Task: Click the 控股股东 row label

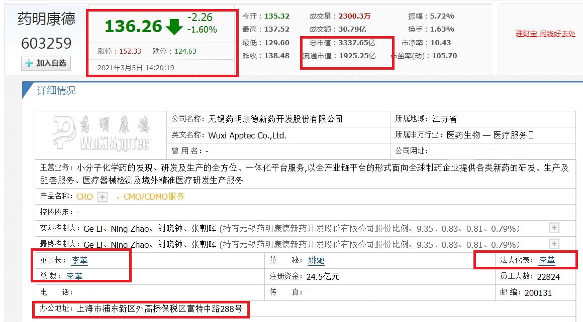Action: point(56,212)
